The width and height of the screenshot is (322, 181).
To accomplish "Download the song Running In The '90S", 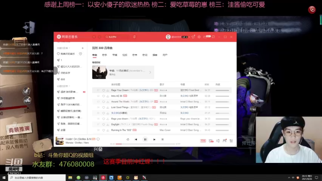I will [107, 130].
